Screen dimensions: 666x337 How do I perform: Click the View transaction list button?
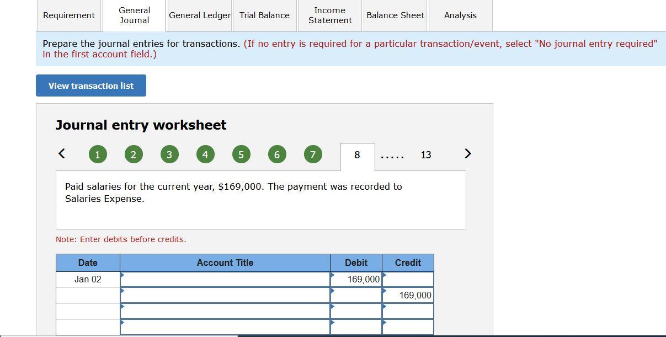[90, 85]
